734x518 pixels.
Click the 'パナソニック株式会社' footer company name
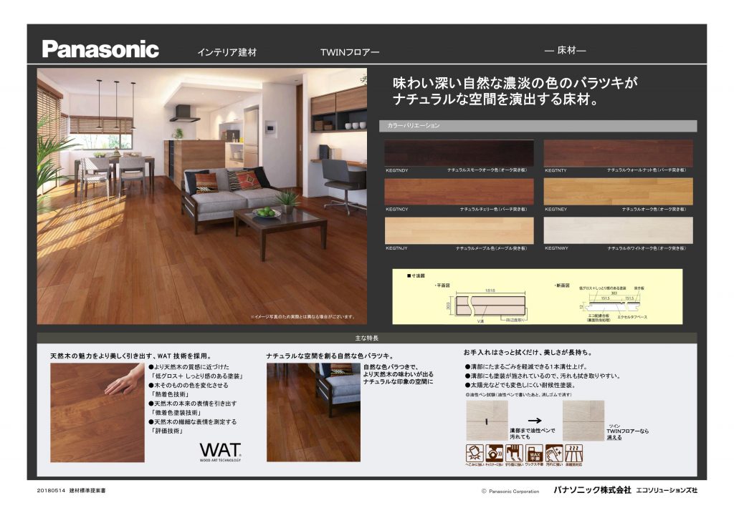point(592,490)
